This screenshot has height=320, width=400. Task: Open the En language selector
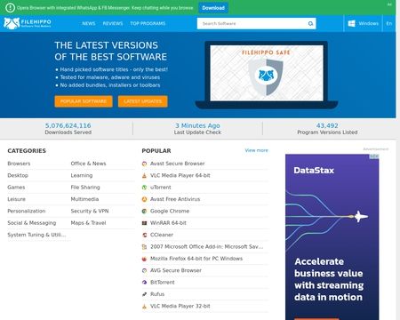[389, 23]
